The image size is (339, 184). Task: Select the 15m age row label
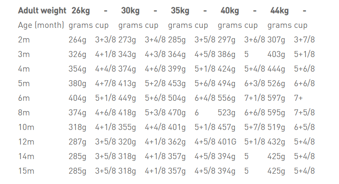(x=26, y=171)
